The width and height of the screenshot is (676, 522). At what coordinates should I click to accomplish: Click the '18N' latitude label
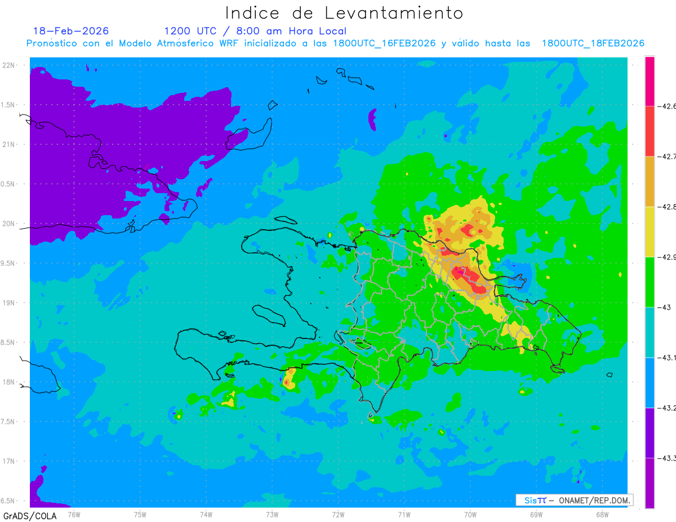tap(9, 382)
